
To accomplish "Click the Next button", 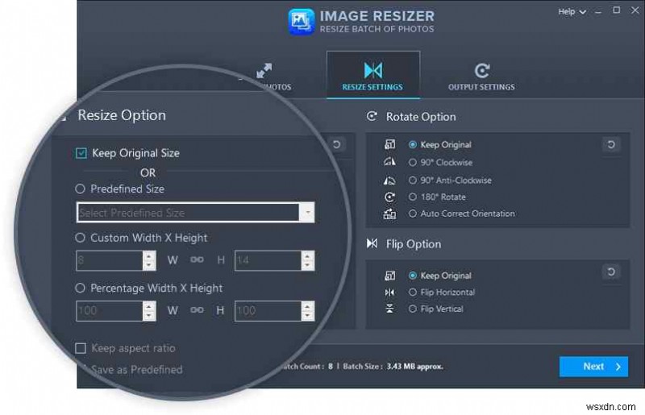I will pyautogui.click(x=593, y=367).
